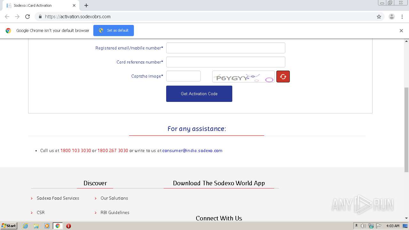Open Windows Start menu

(x=9, y=226)
